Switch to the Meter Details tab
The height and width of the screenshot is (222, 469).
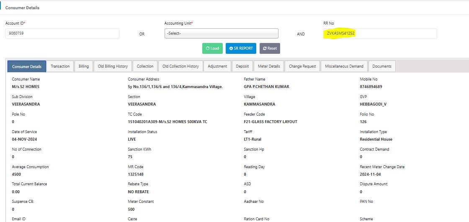[x=268, y=66]
